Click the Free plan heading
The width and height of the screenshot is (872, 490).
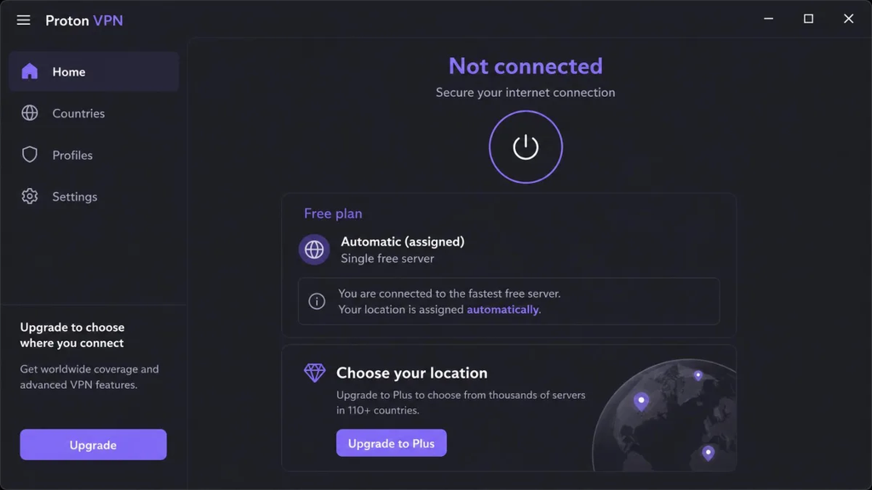pyautogui.click(x=333, y=214)
